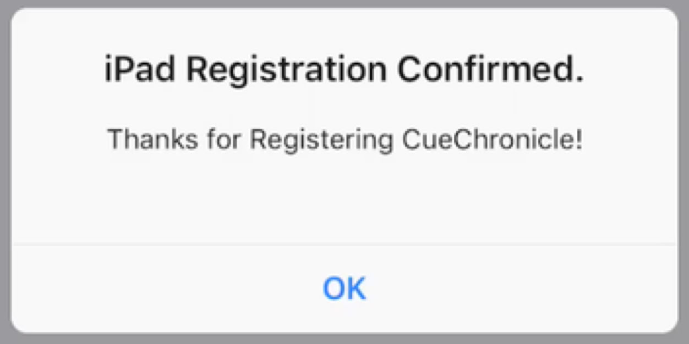Click the 'Thanks for Registering CueChronicle!' message
The height and width of the screenshot is (344, 689).
[x=344, y=140]
